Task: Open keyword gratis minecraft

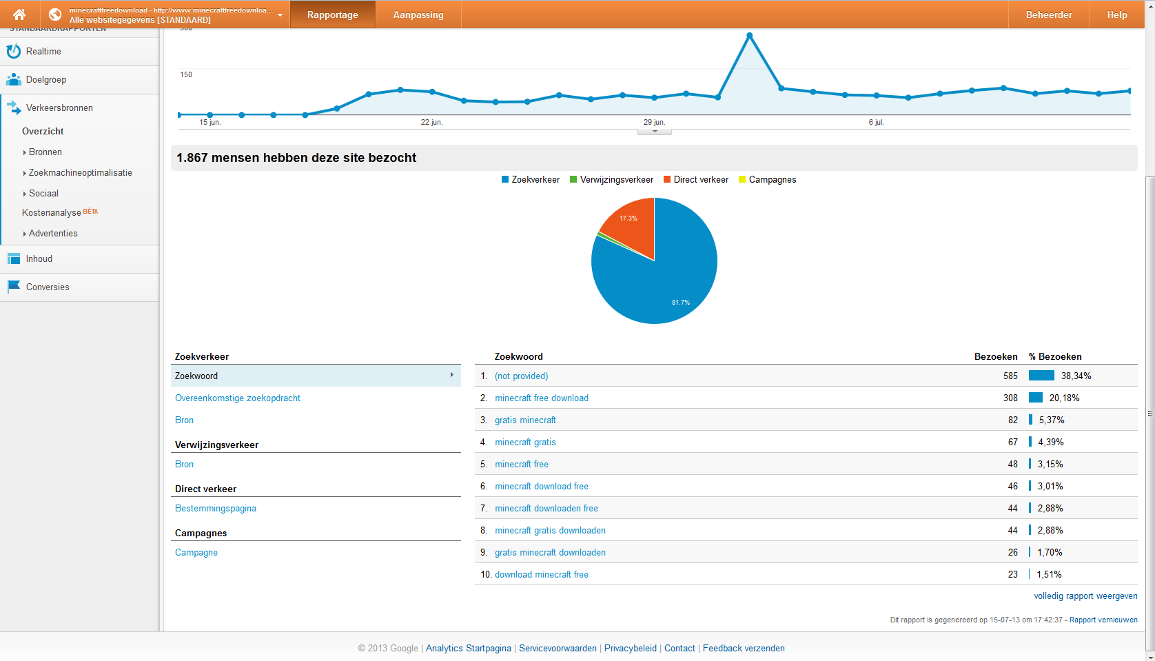Action: coord(525,420)
